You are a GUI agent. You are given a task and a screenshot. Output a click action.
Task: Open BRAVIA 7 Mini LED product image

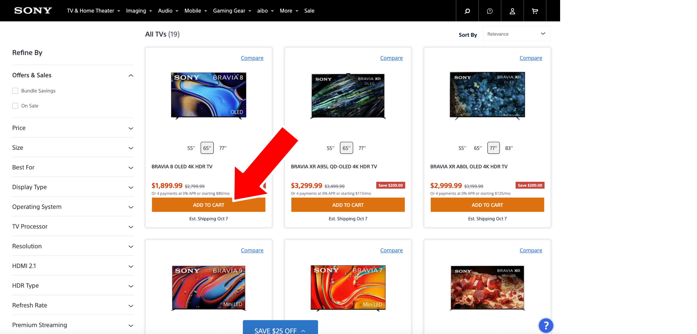[348, 288]
